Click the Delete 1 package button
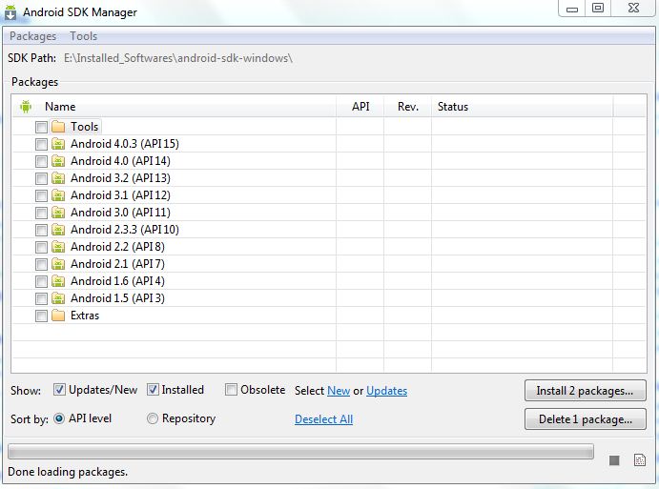The width and height of the screenshot is (659, 489). pos(585,418)
